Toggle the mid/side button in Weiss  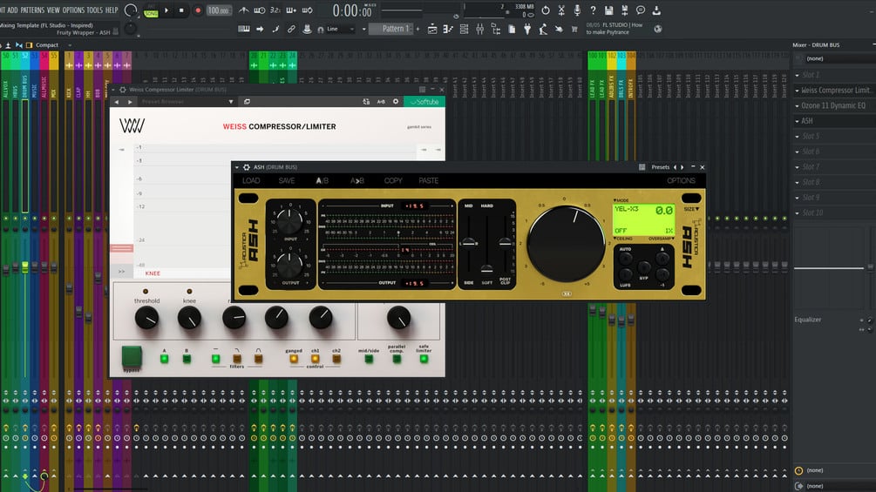pyautogui.click(x=369, y=359)
